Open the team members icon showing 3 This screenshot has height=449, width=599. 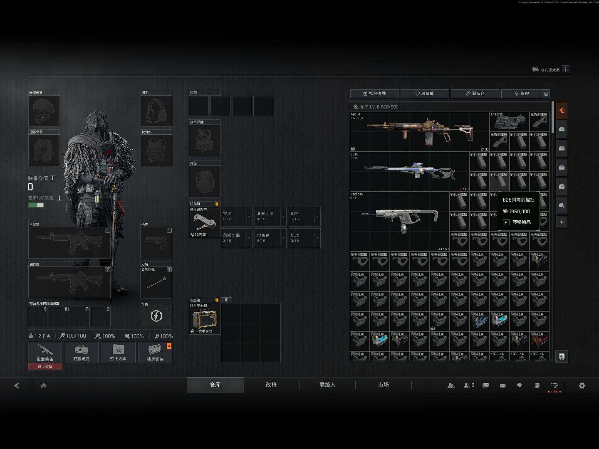pos(469,385)
